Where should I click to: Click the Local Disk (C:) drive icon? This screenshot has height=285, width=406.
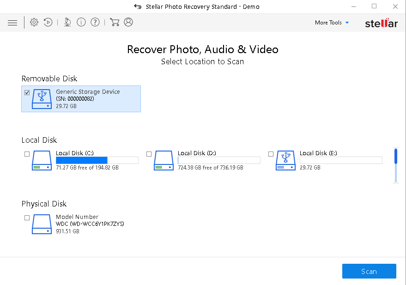42,160
